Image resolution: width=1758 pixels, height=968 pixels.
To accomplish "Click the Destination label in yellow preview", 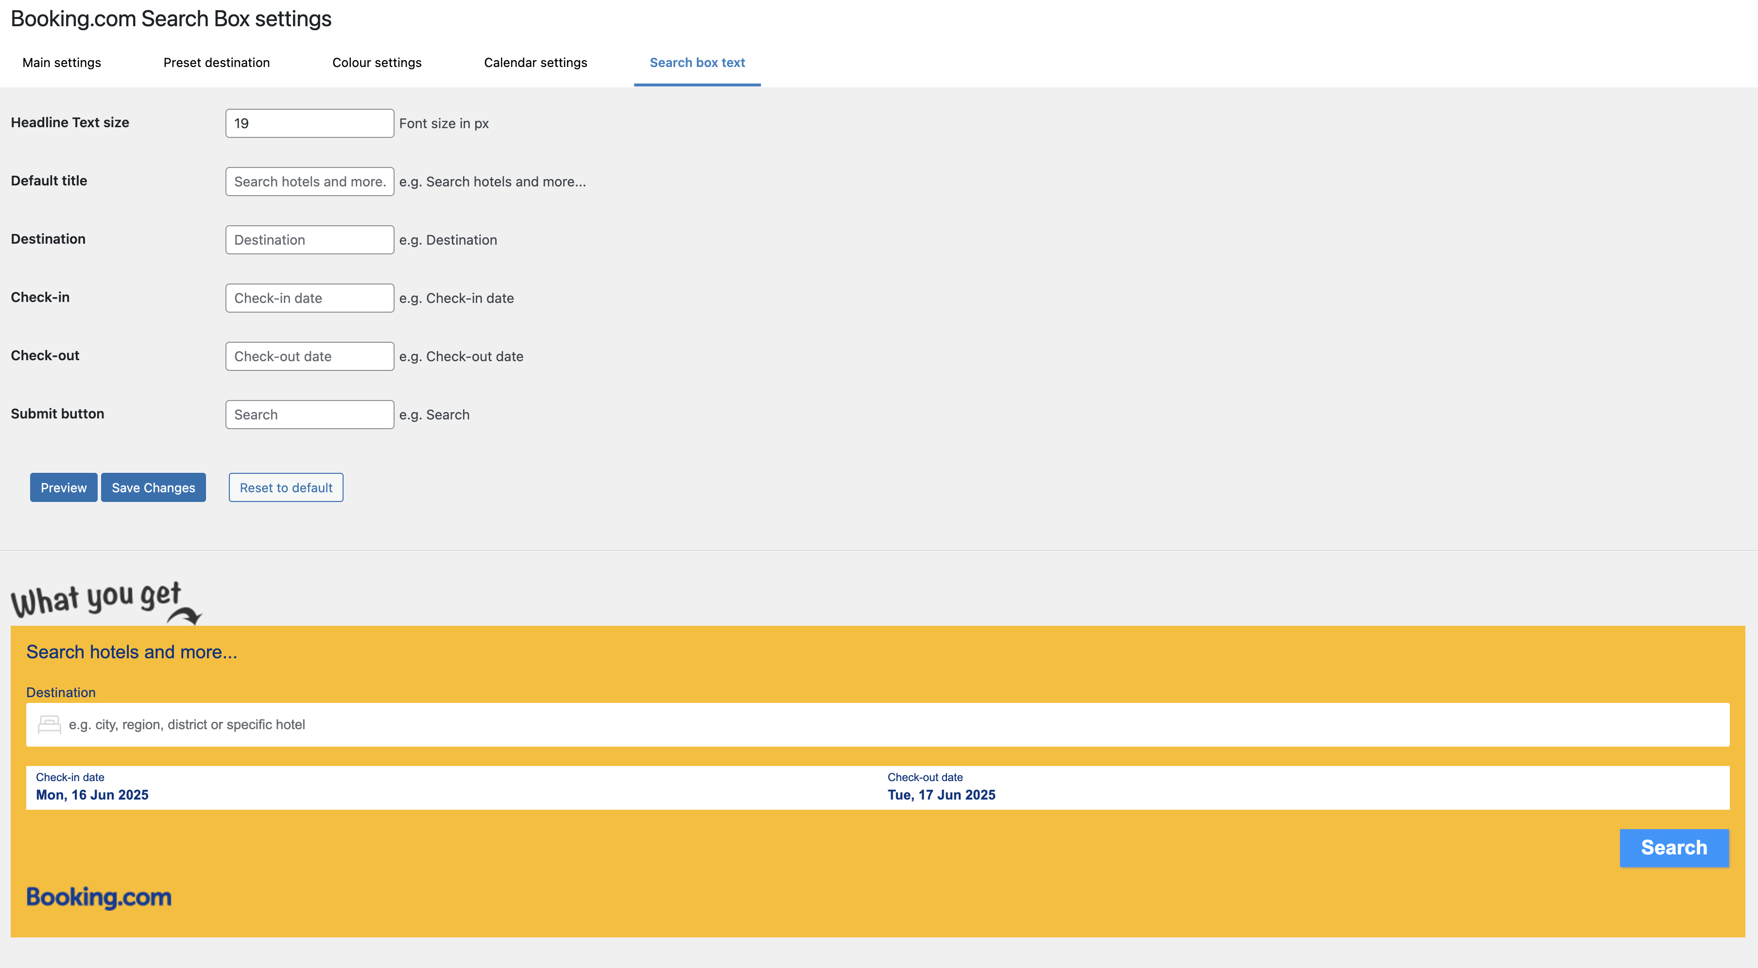I will point(61,693).
